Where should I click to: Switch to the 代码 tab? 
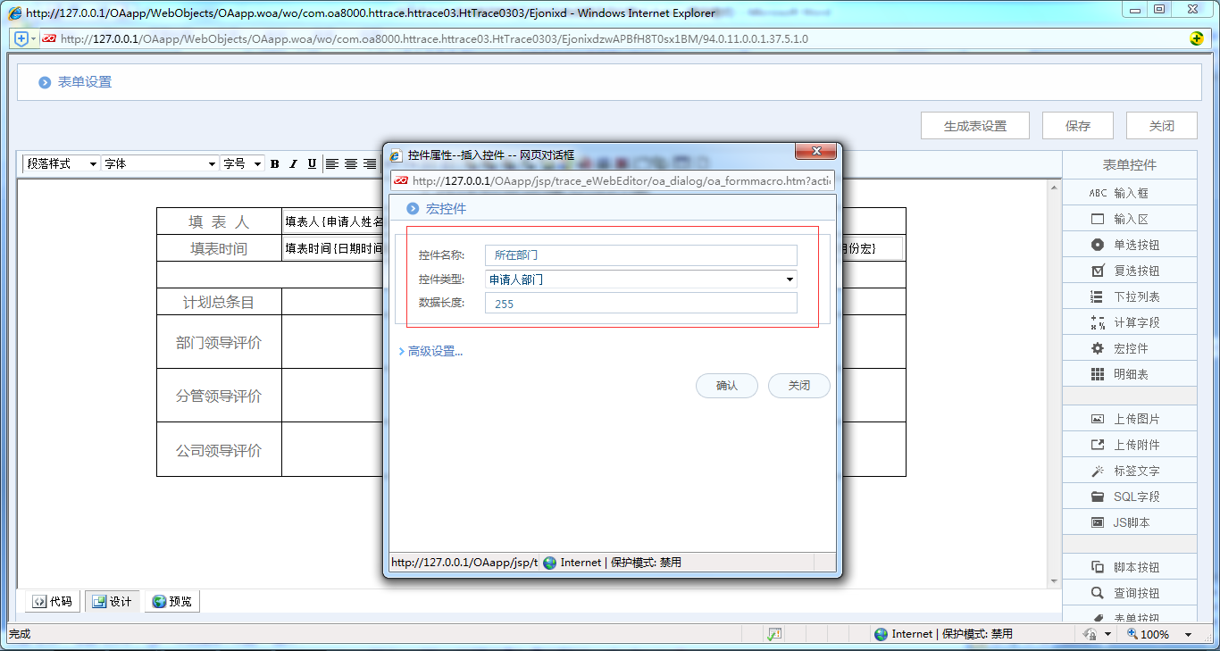(x=51, y=601)
